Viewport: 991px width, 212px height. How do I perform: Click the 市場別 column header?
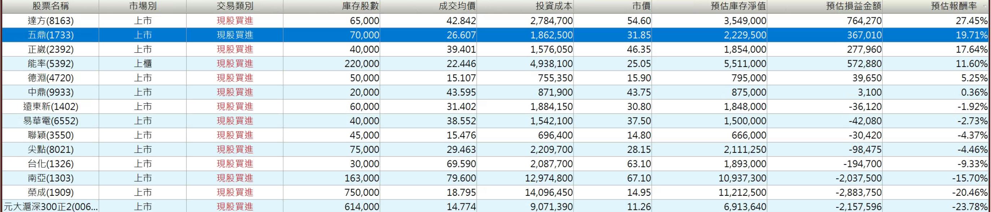pyautogui.click(x=143, y=6)
